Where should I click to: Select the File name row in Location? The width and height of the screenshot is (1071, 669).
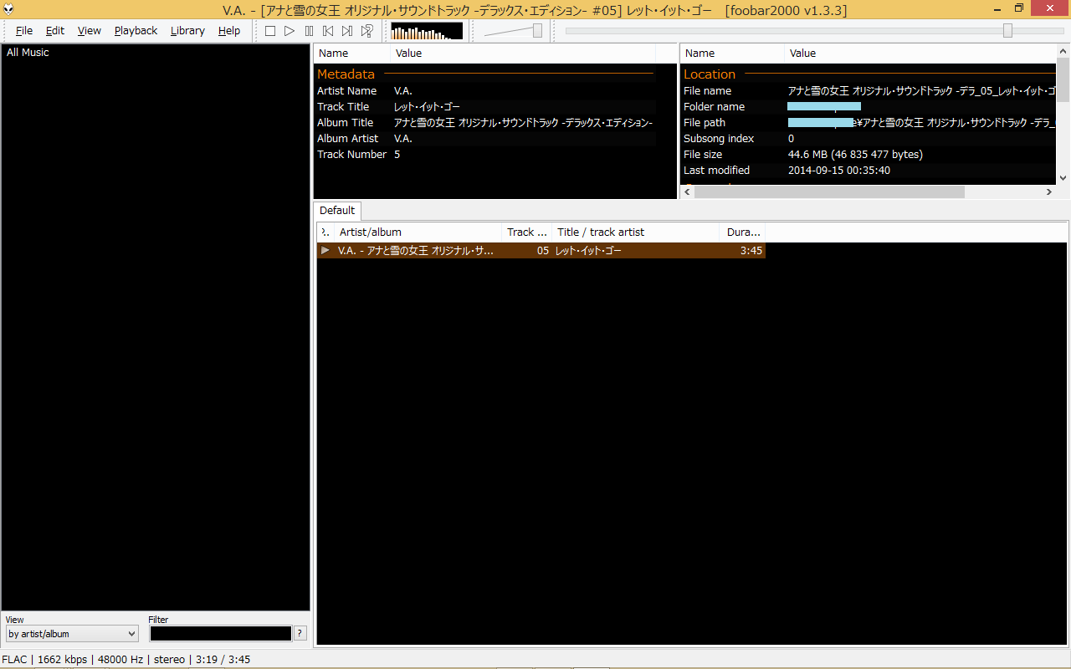click(869, 91)
